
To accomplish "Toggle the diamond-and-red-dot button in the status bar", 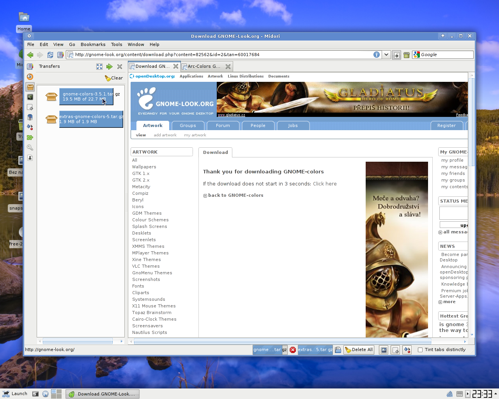I will 407,350.
